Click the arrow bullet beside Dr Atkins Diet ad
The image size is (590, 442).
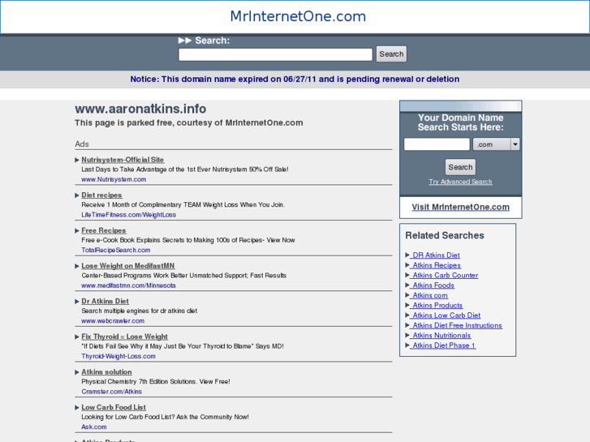(x=77, y=302)
